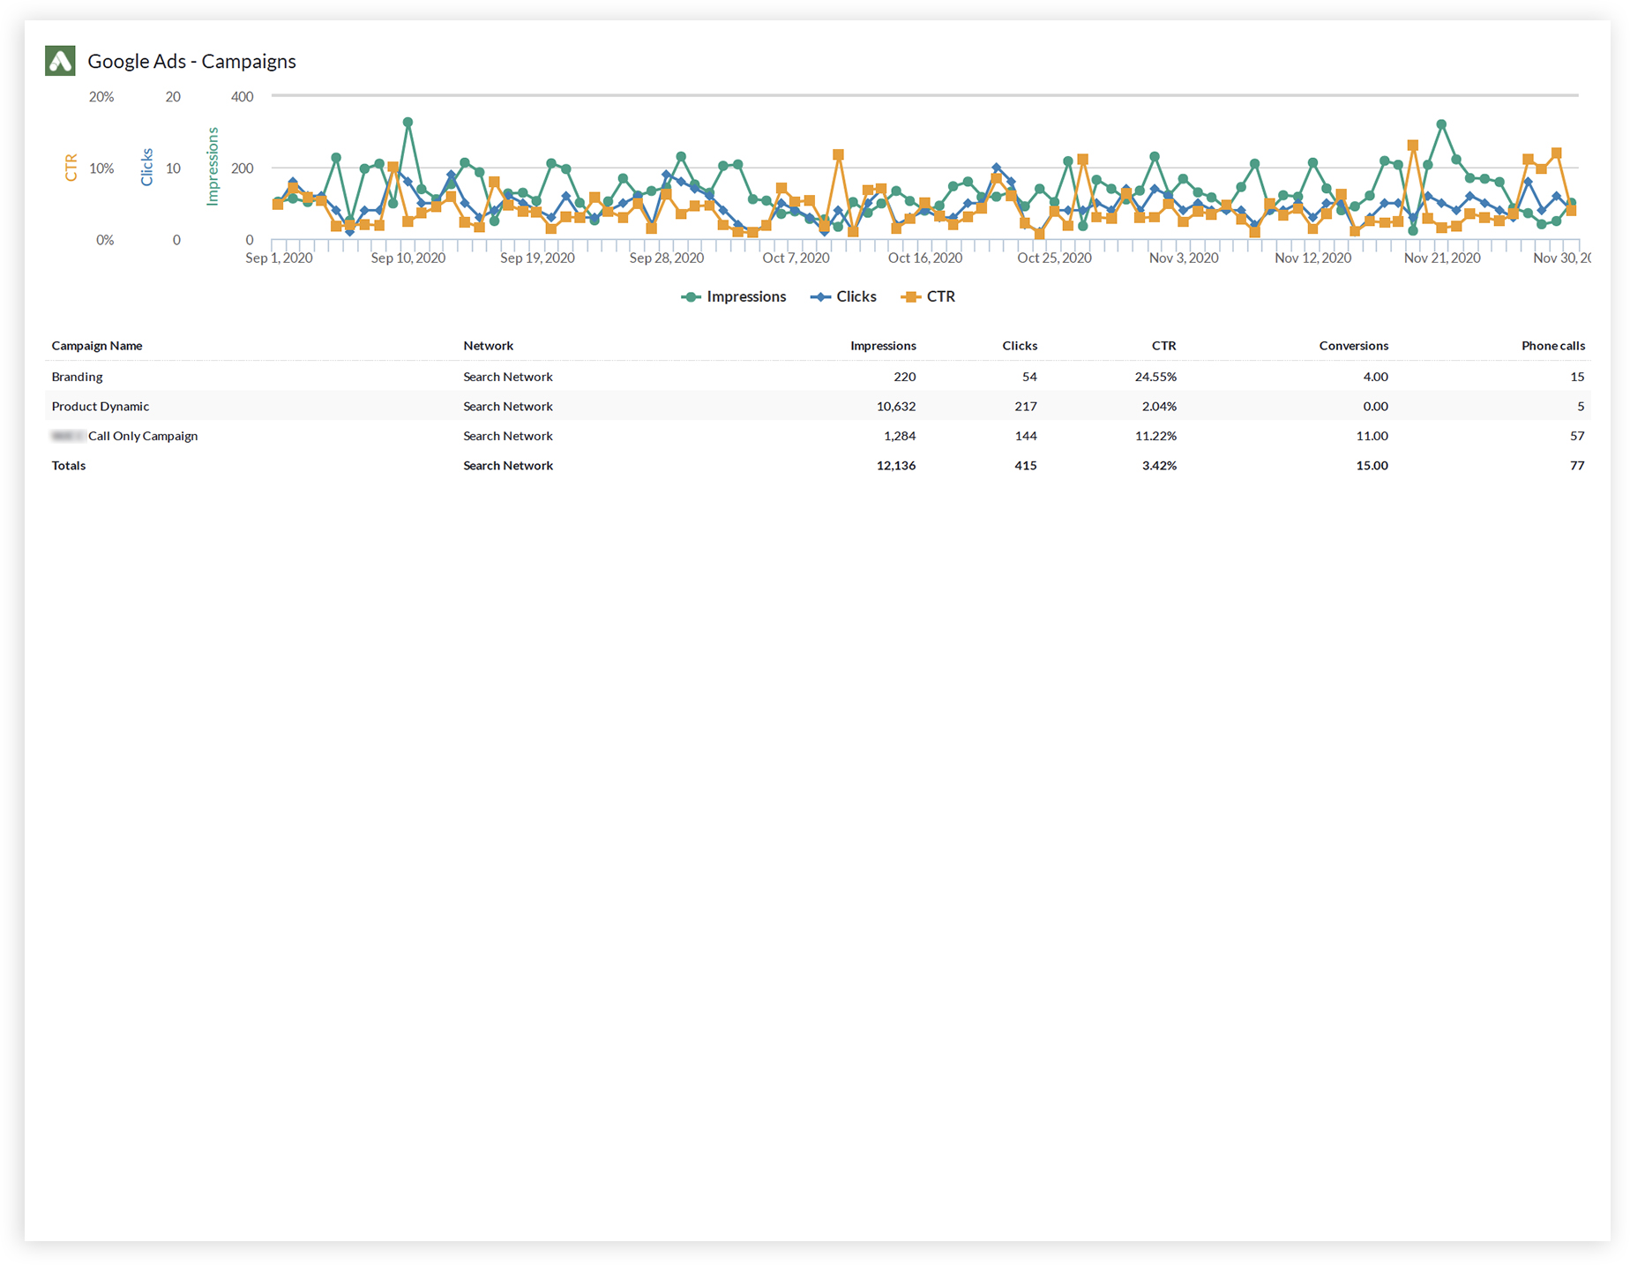Viewport: 1630px width, 1265px height.
Task: Click the Sep 10, 2020 axis date label
Action: [x=407, y=258]
